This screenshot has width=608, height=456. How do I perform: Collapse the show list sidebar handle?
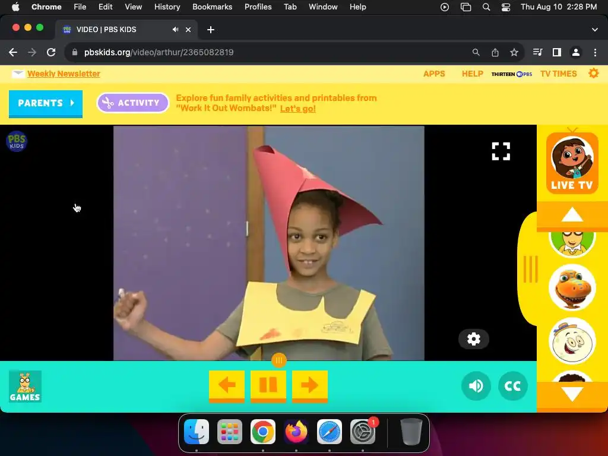(x=530, y=269)
